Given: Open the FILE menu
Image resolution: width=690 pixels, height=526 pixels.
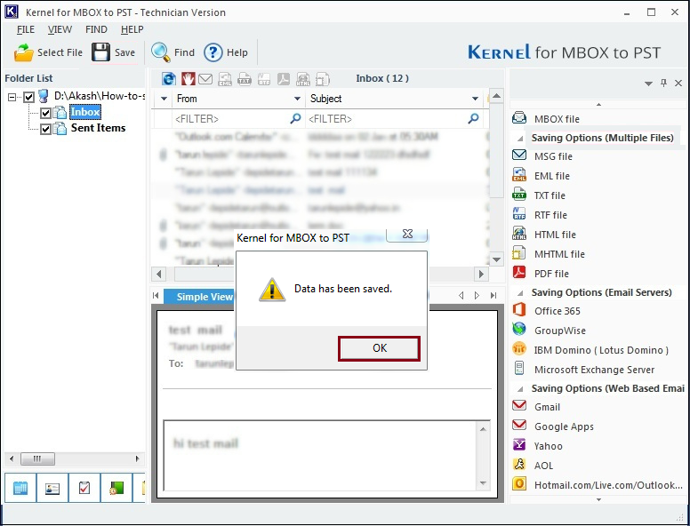Looking at the screenshot, I should pyautogui.click(x=26, y=29).
